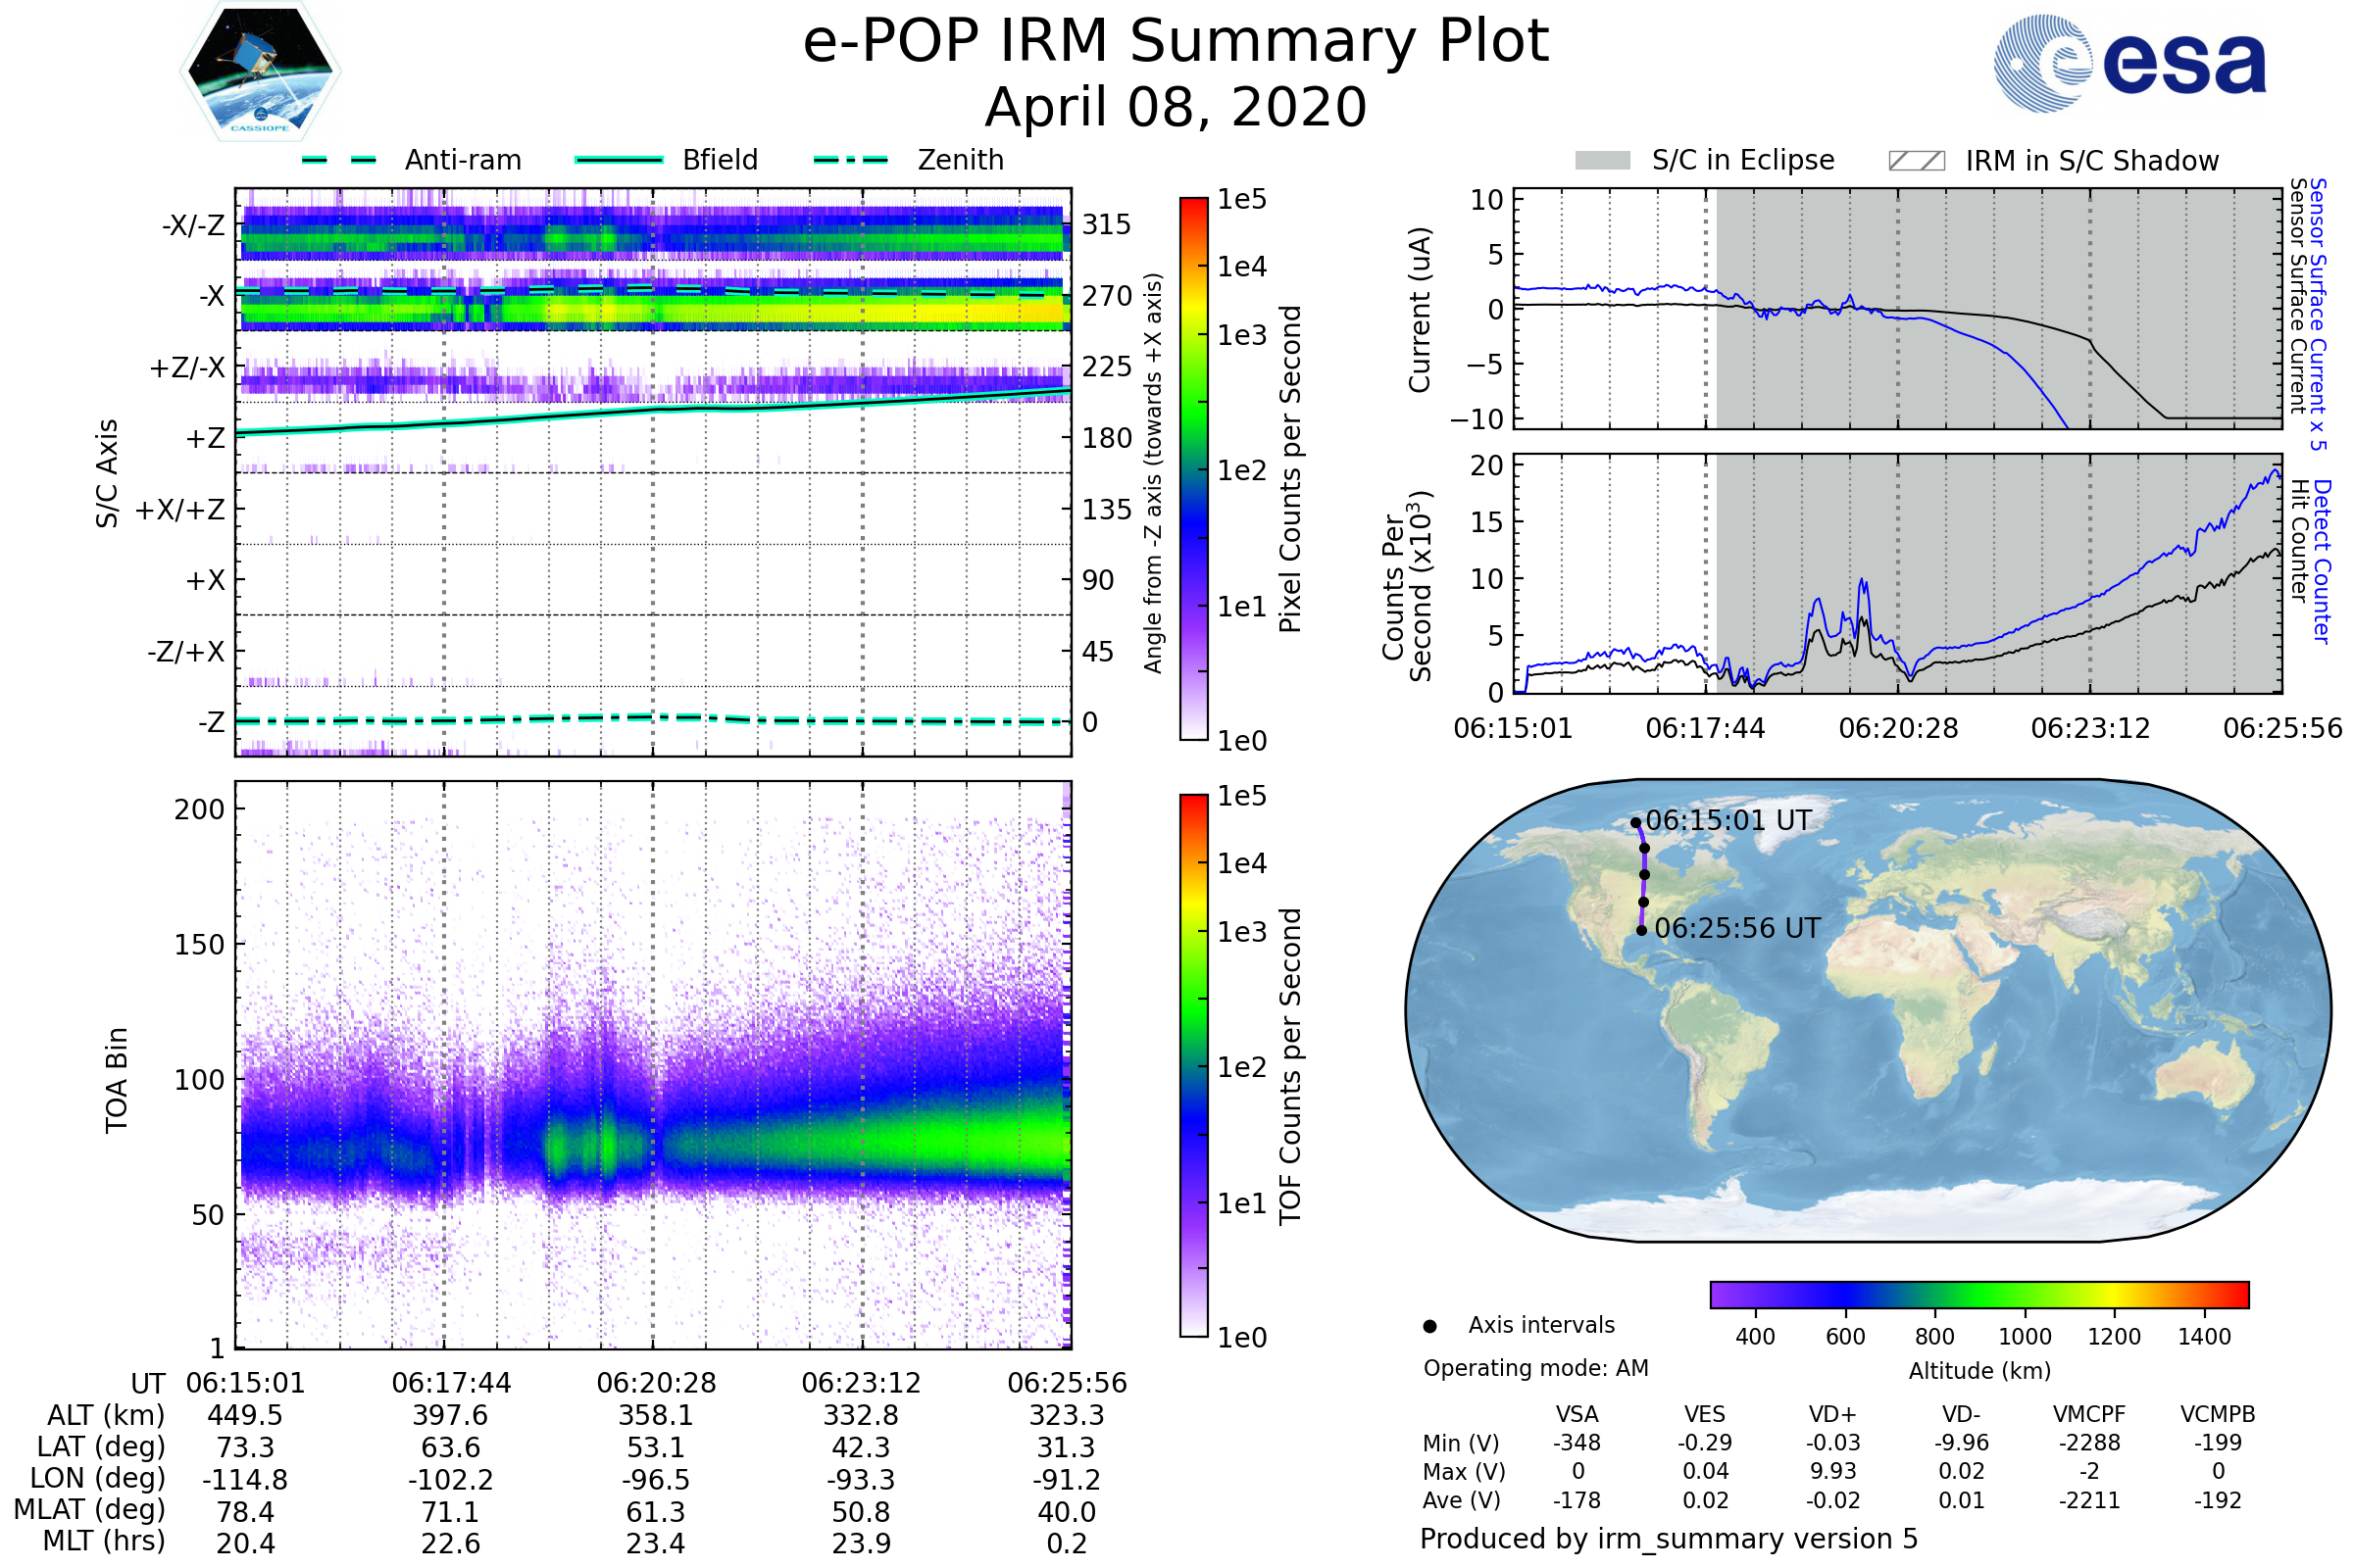Click the Anti-ram dashed line legend marker
Viewport: 2353px width, 1568px height.
[339, 160]
